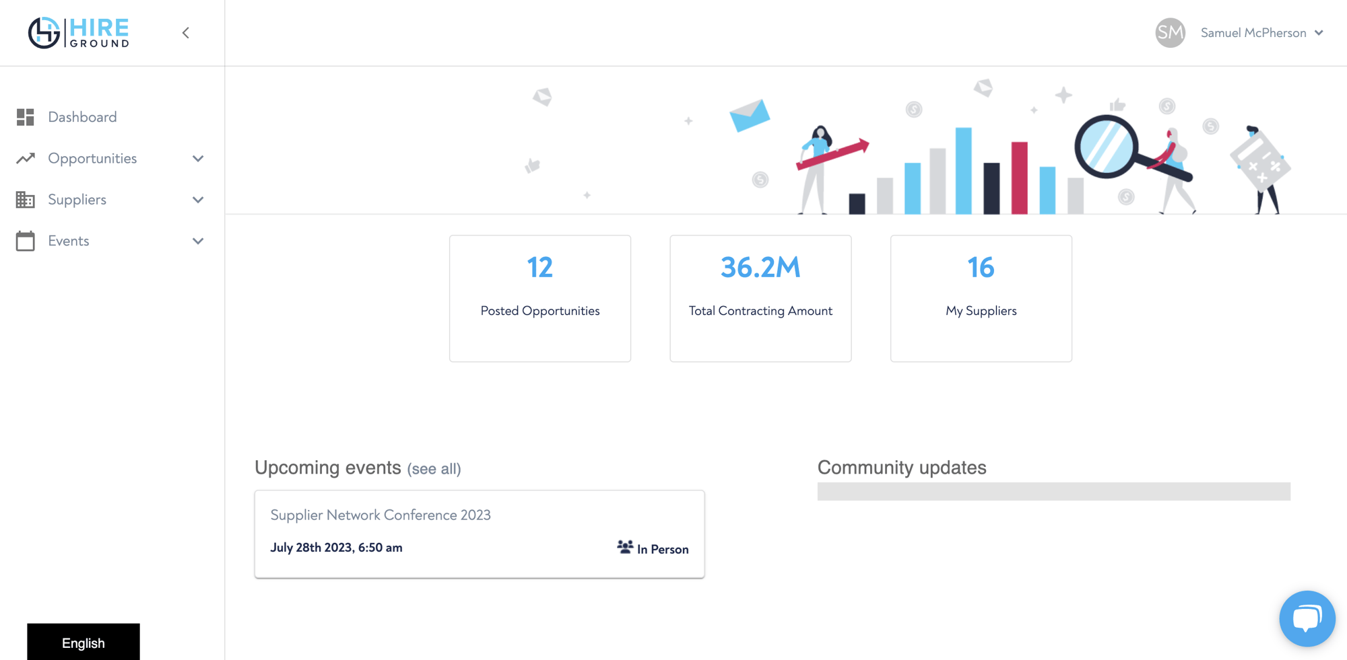Open the Samuel McPherson account dropdown
Screen dimensions: 1347x660
[x=1261, y=33]
